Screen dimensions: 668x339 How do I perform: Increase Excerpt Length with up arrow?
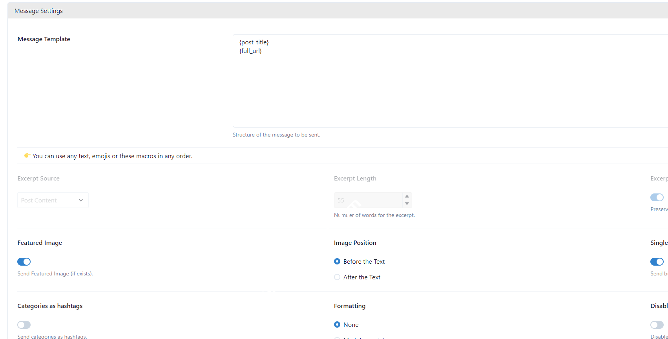407,196
